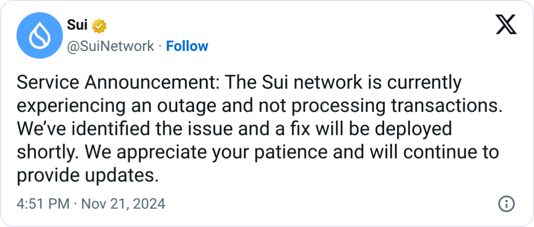Screen dimensions: 534x227
Task: Click the water droplet logo in the avatar
Action: (x=39, y=36)
